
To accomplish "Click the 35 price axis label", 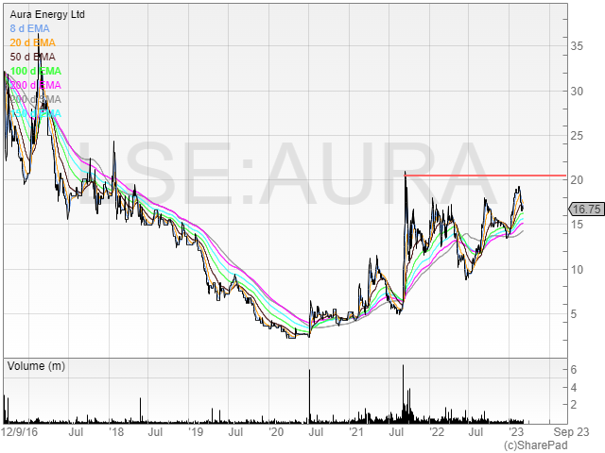I will [577, 46].
